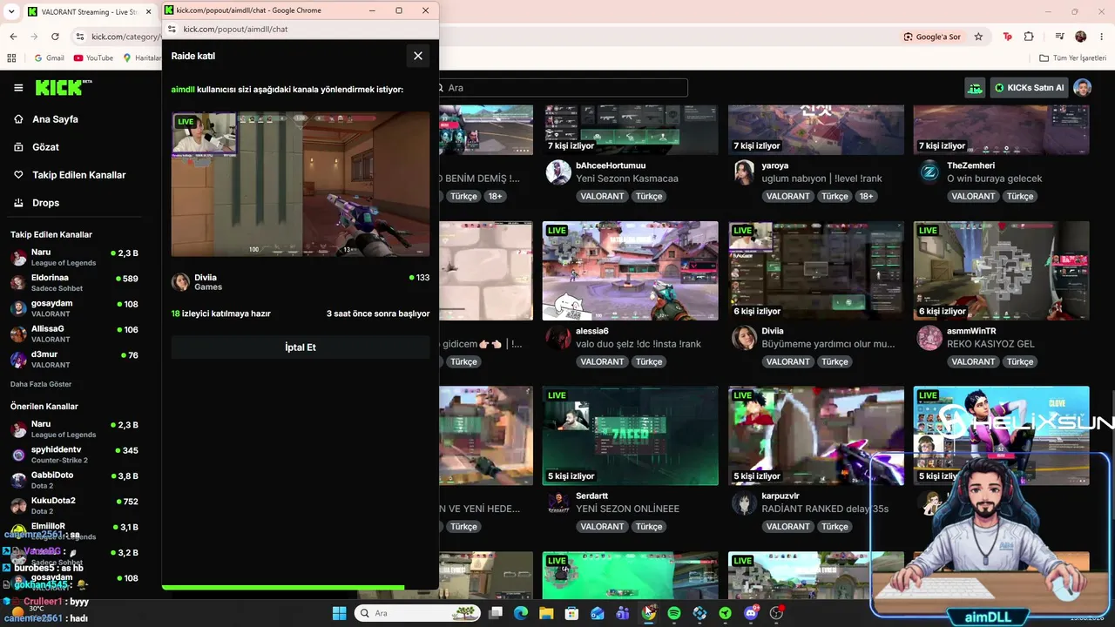Open GabbiDoto in recommended channels

click(x=75, y=479)
